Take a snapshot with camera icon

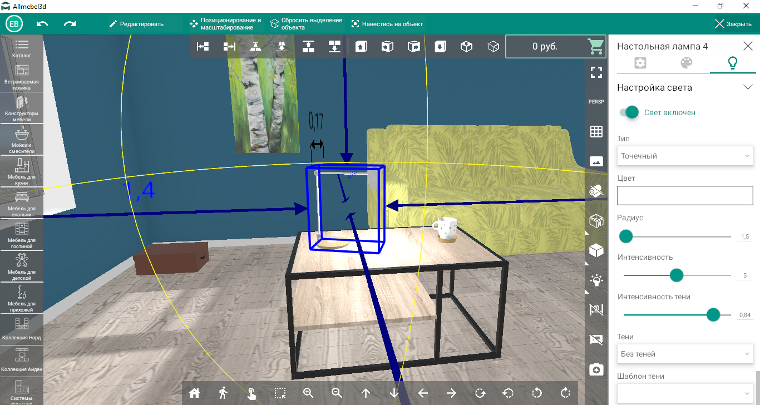pyautogui.click(x=596, y=369)
